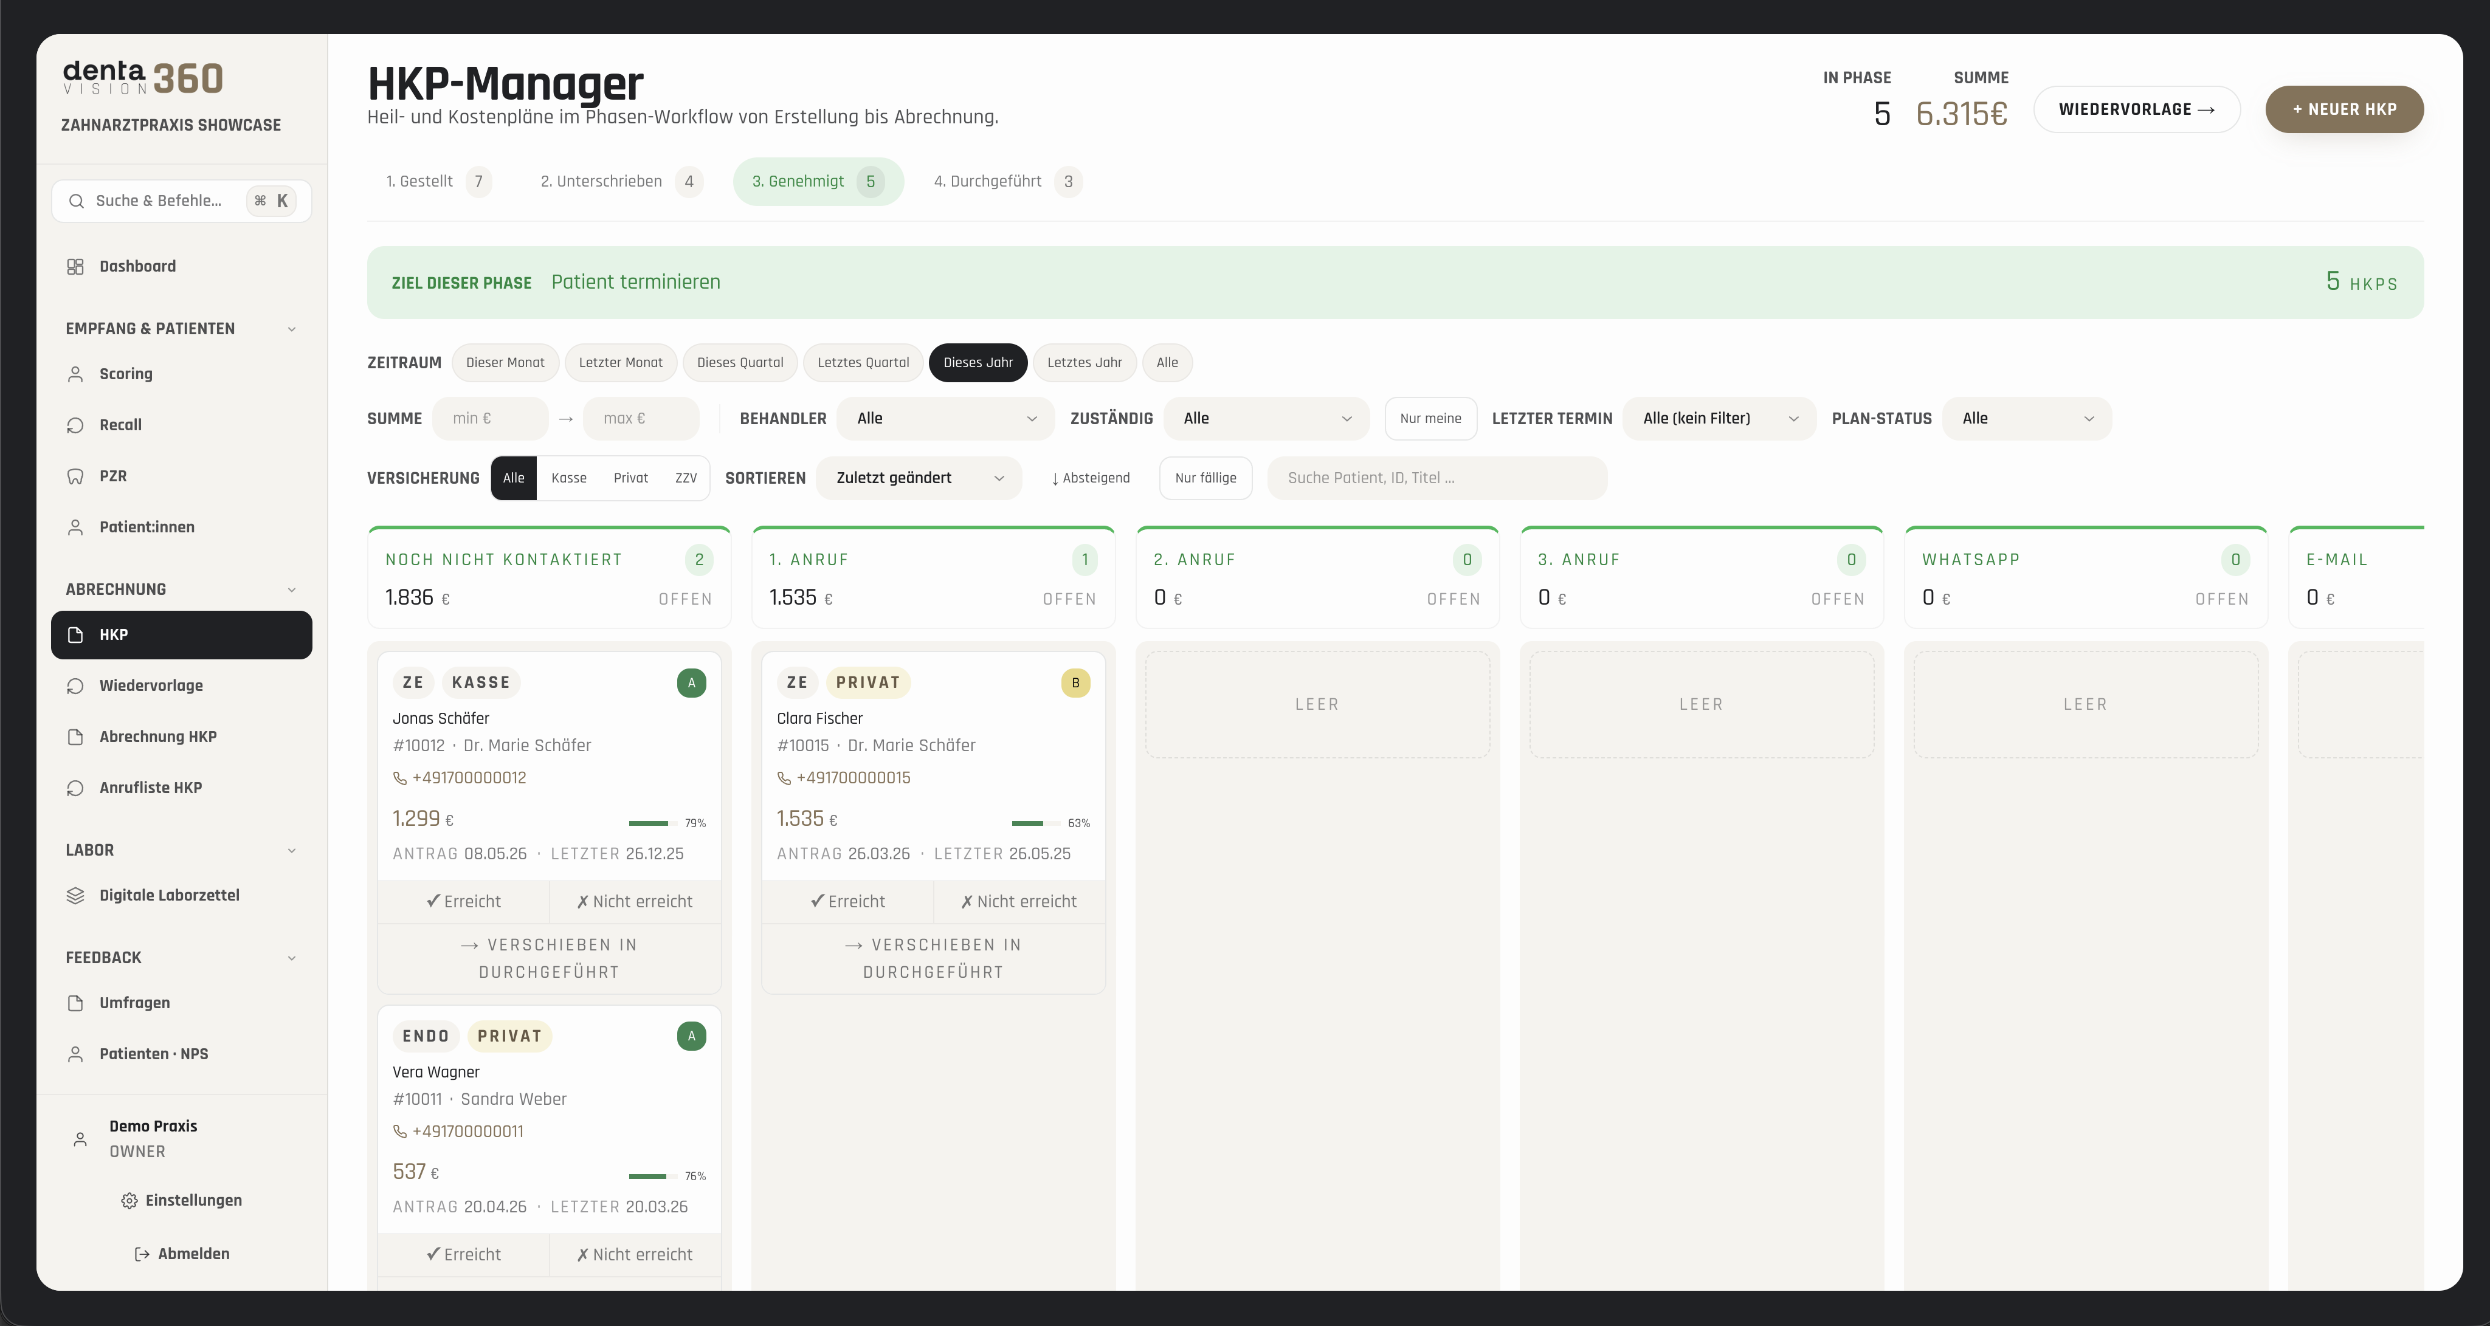Click 79% progress bar on Jonas Schäfer

click(652, 823)
